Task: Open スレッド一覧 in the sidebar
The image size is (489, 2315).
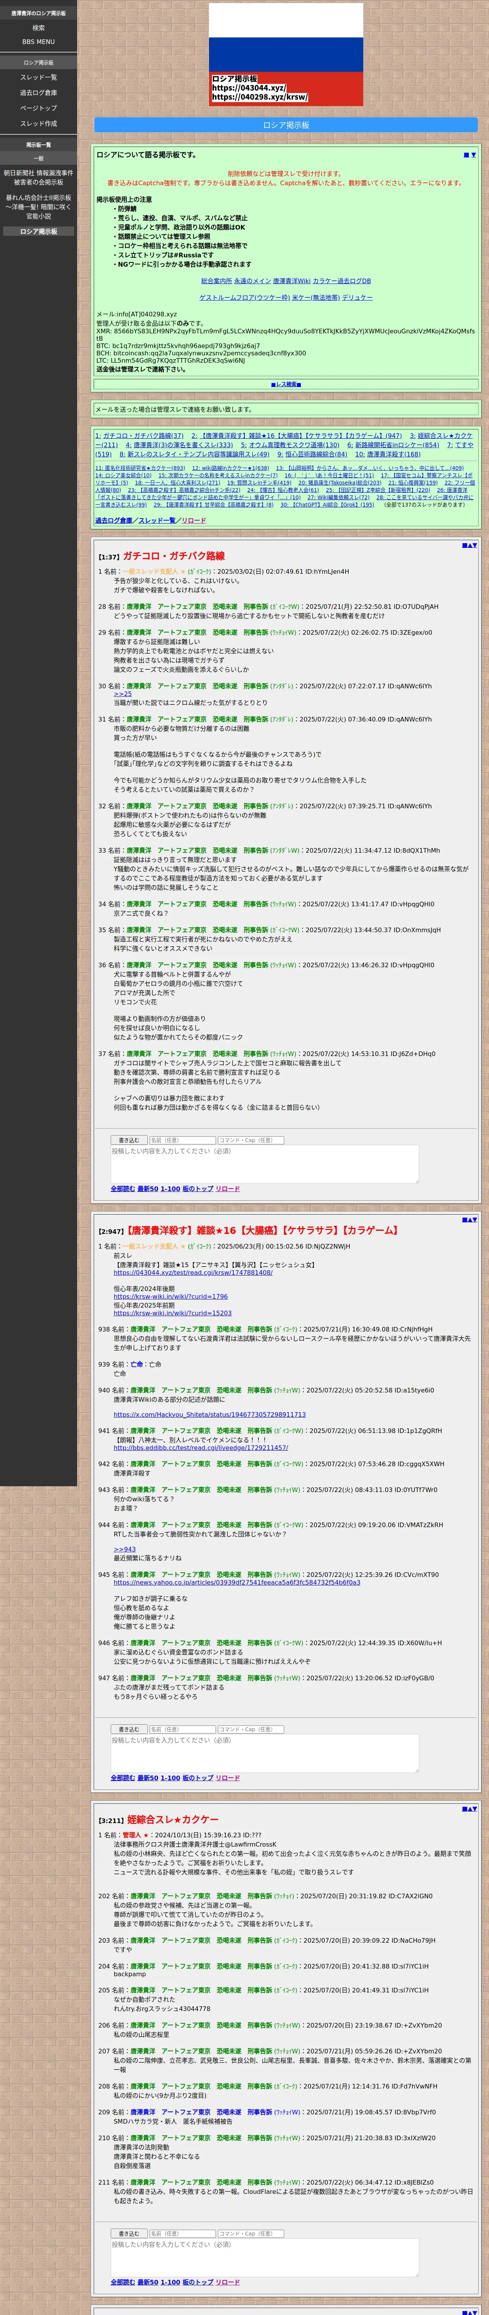Action: click(39, 77)
